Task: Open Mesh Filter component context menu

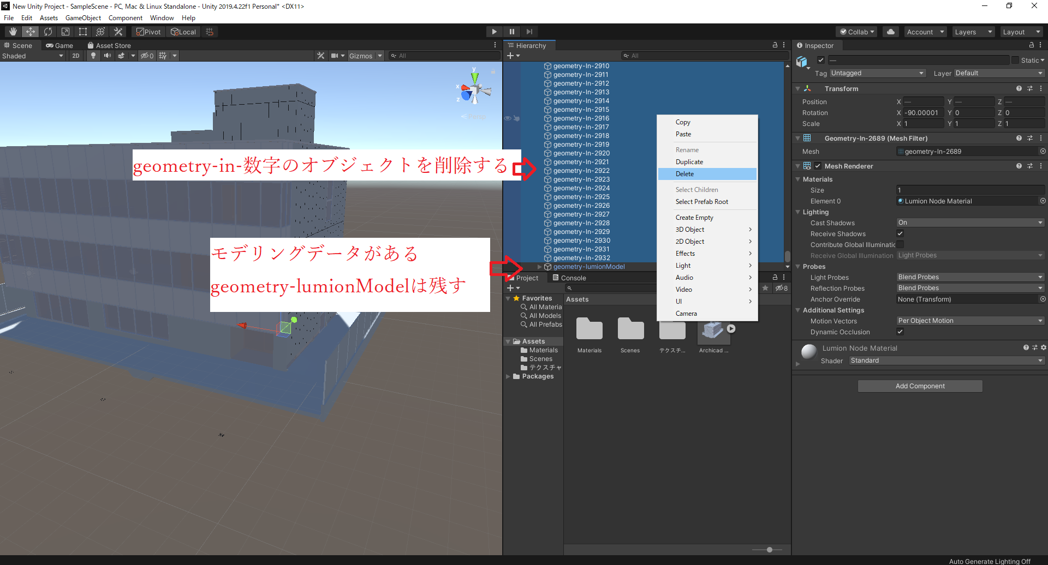Action: point(1041,139)
